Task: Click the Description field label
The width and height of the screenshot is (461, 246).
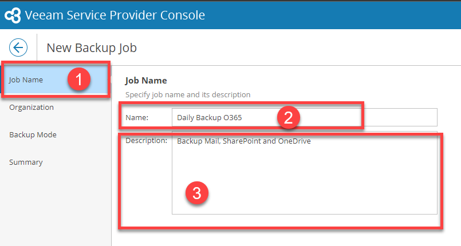Action: [146, 141]
